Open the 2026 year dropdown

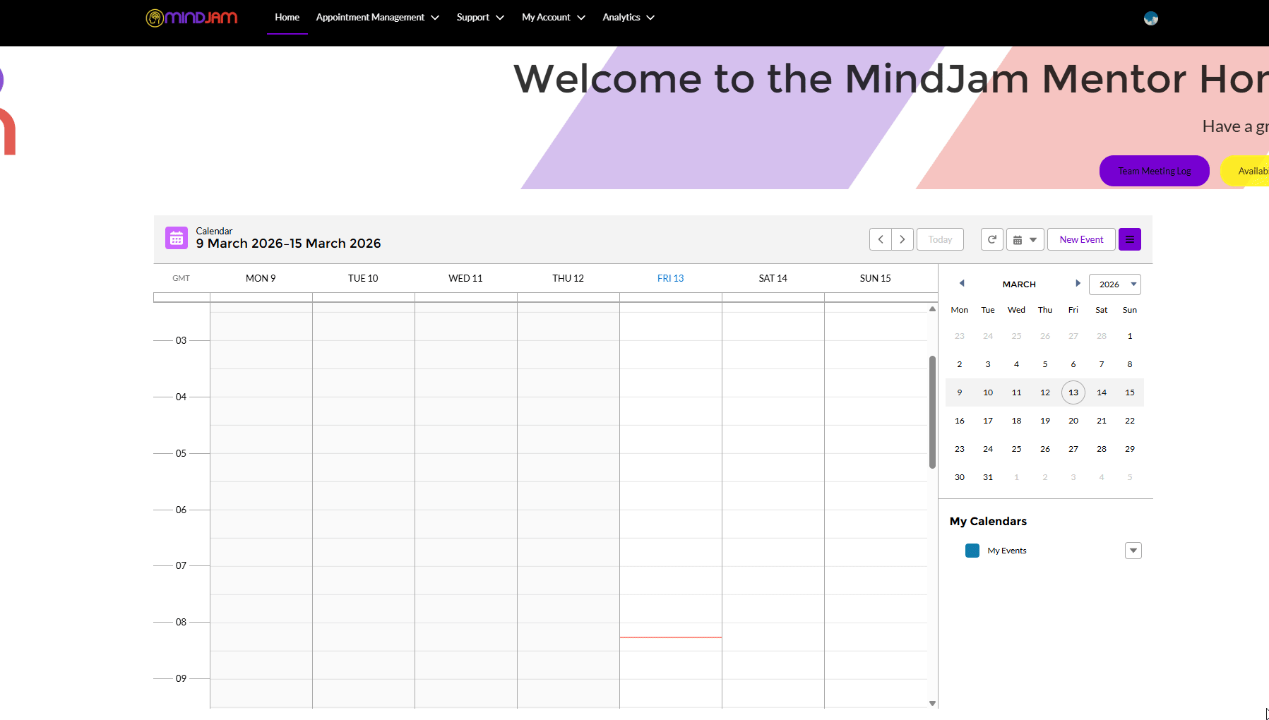point(1114,284)
